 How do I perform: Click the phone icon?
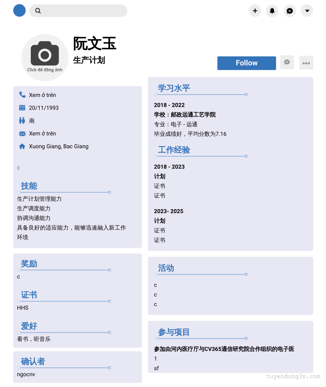(22, 95)
